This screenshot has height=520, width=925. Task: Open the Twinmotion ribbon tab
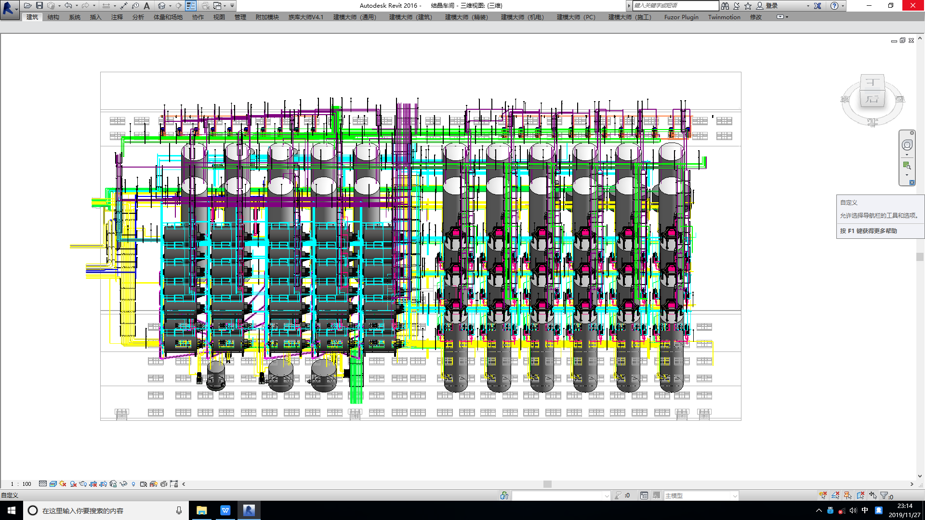(x=724, y=17)
